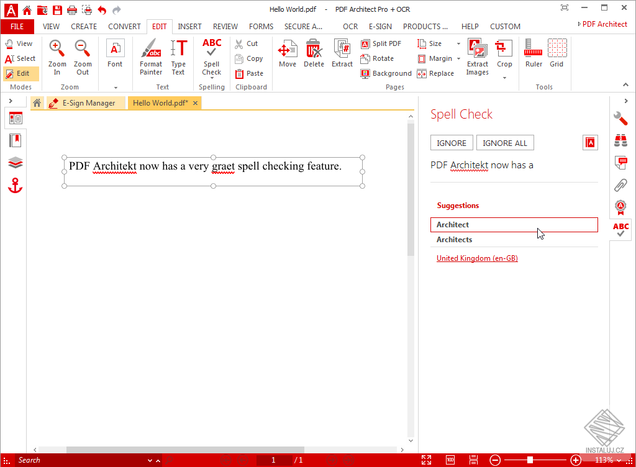Image resolution: width=636 pixels, height=467 pixels.
Task: Open the comments panel icon
Action: [x=620, y=163]
